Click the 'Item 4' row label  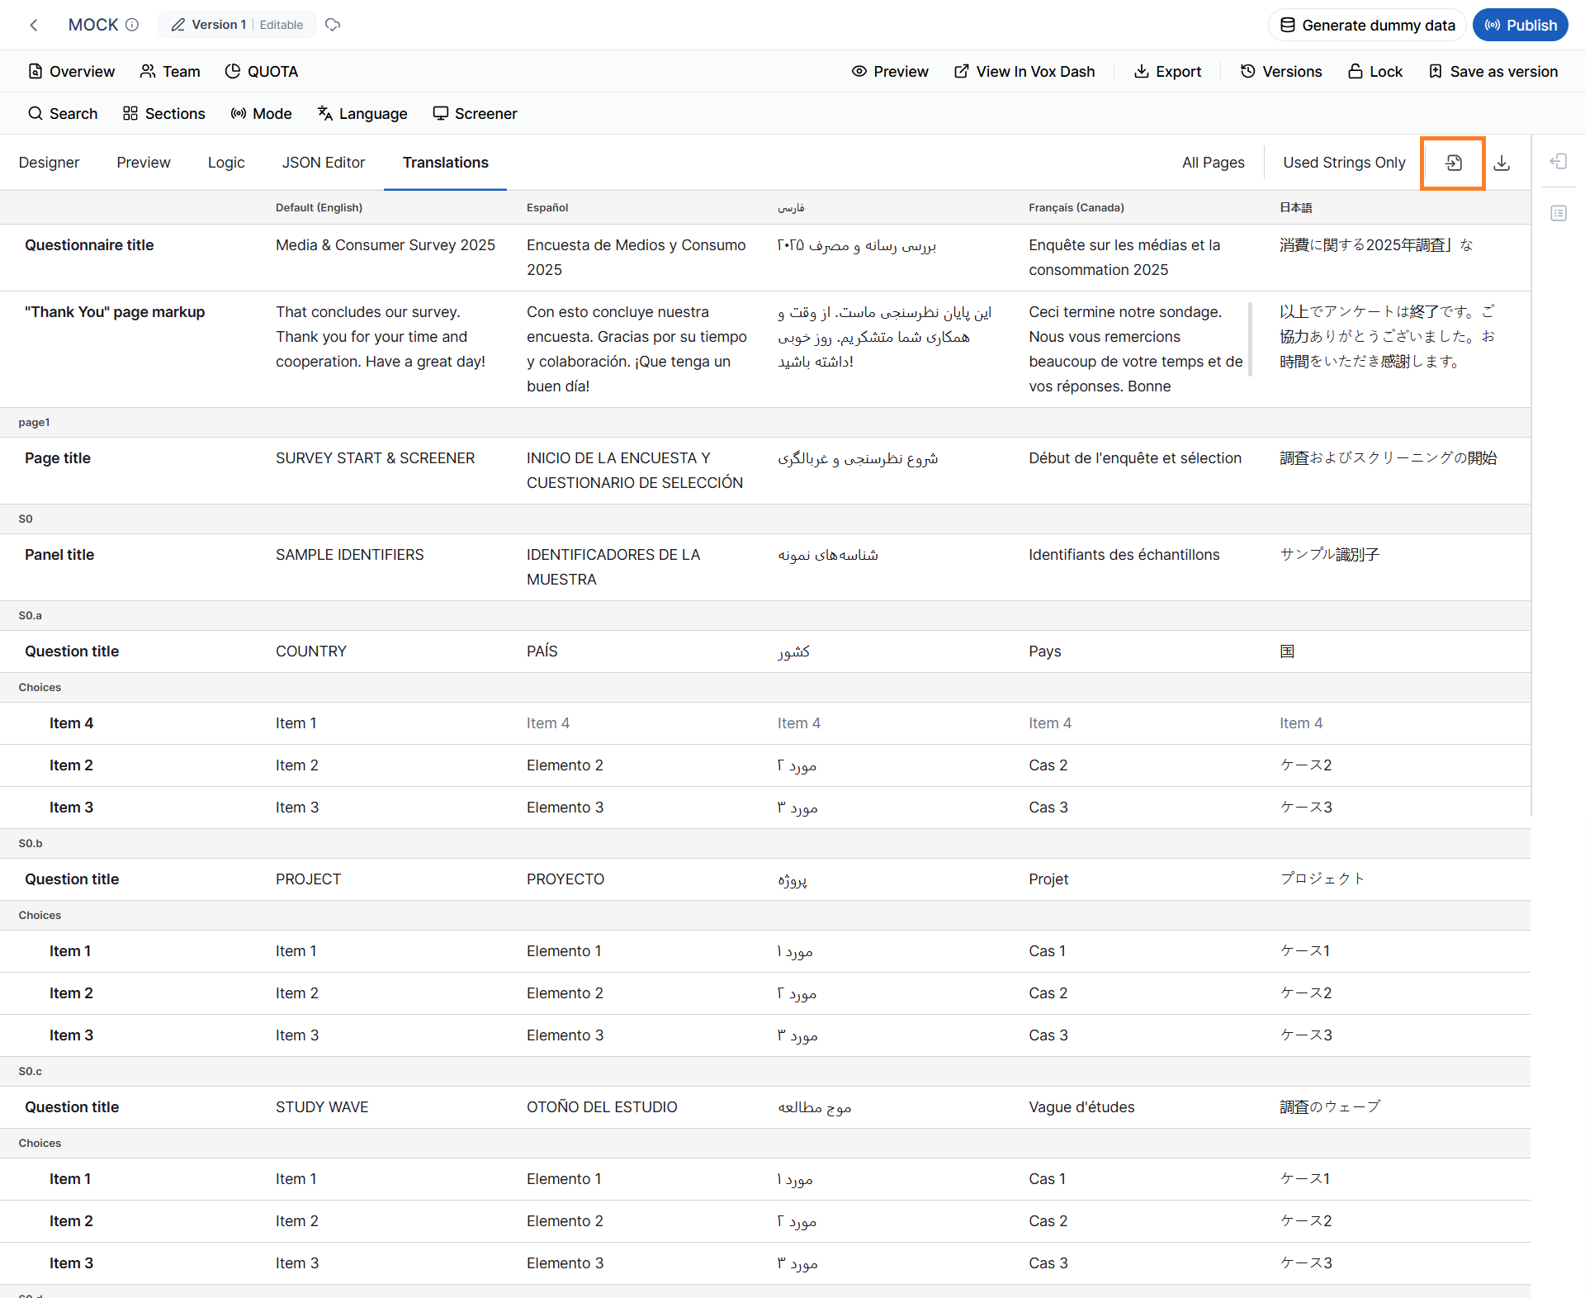[71, 723]
